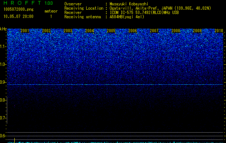This screenshot has width=226, height=143.
Task: Select antenna value A504HB(yagi 4el)
Action: click(x=127, y=17)
